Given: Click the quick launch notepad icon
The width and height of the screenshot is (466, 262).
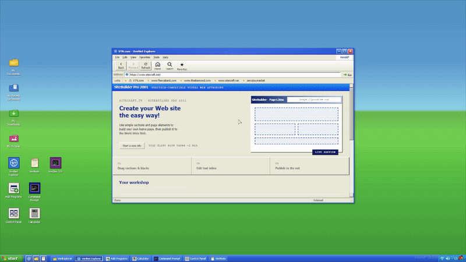Looking at the screenshot, I should click(x=43, y=259).
